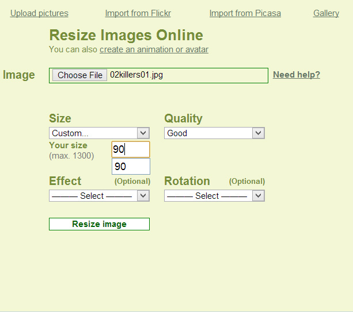Follow the create an animation or avatar link
353x312 pixels.
[154, 49]
